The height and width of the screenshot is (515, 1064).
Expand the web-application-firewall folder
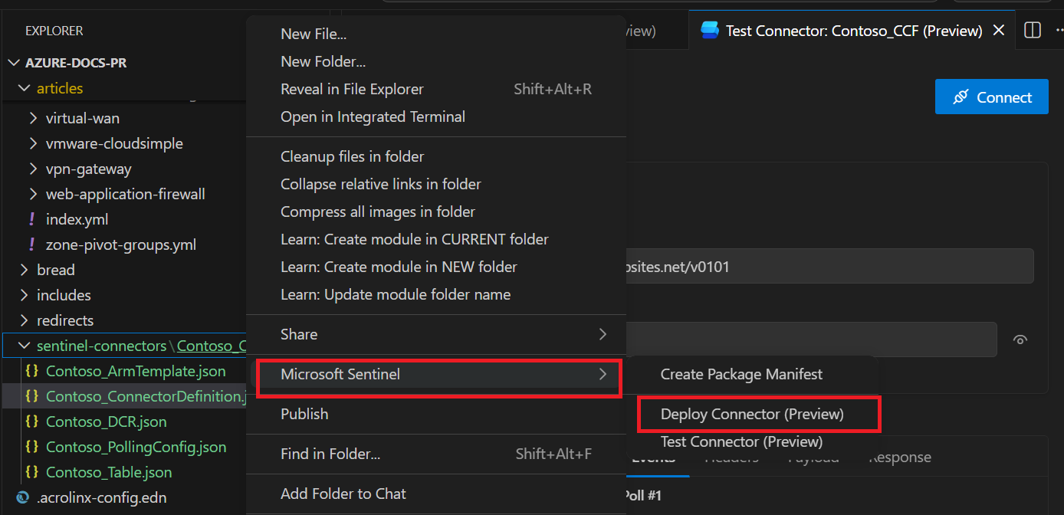[x=33, y=194]
